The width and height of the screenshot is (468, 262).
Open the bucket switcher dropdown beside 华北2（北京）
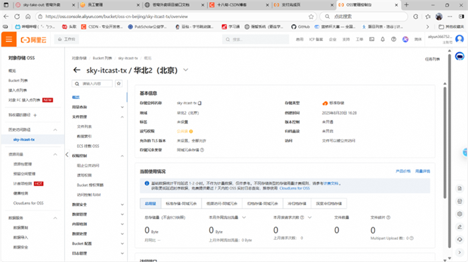click(186, 70)
